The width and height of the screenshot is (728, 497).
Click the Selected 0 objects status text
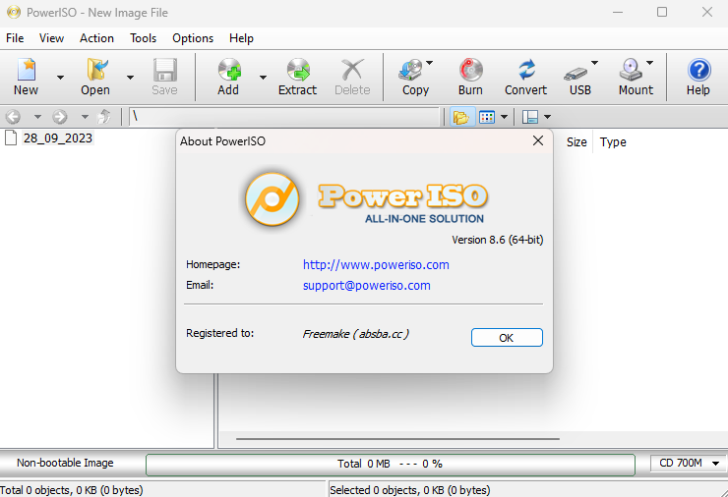point(410,489)
